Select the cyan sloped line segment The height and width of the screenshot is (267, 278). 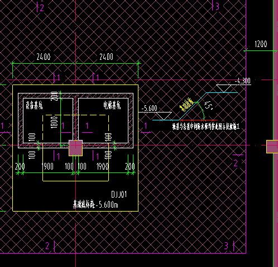[x=193, y=106]
